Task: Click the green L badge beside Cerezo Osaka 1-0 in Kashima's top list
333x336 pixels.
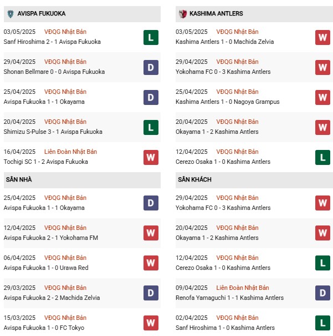Action: click(x=322, y=158)
